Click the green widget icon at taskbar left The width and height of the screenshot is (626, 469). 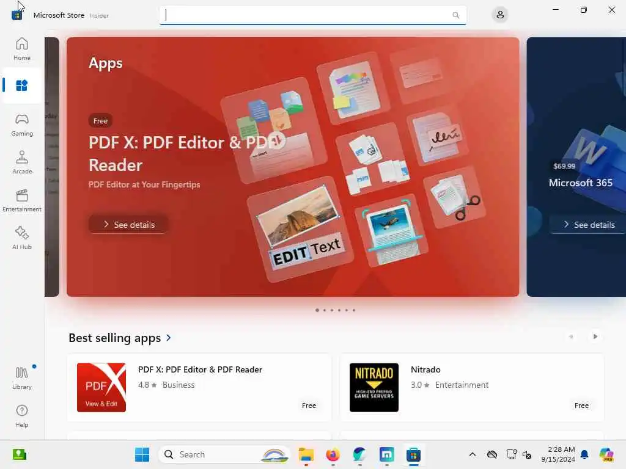point(19,454)
